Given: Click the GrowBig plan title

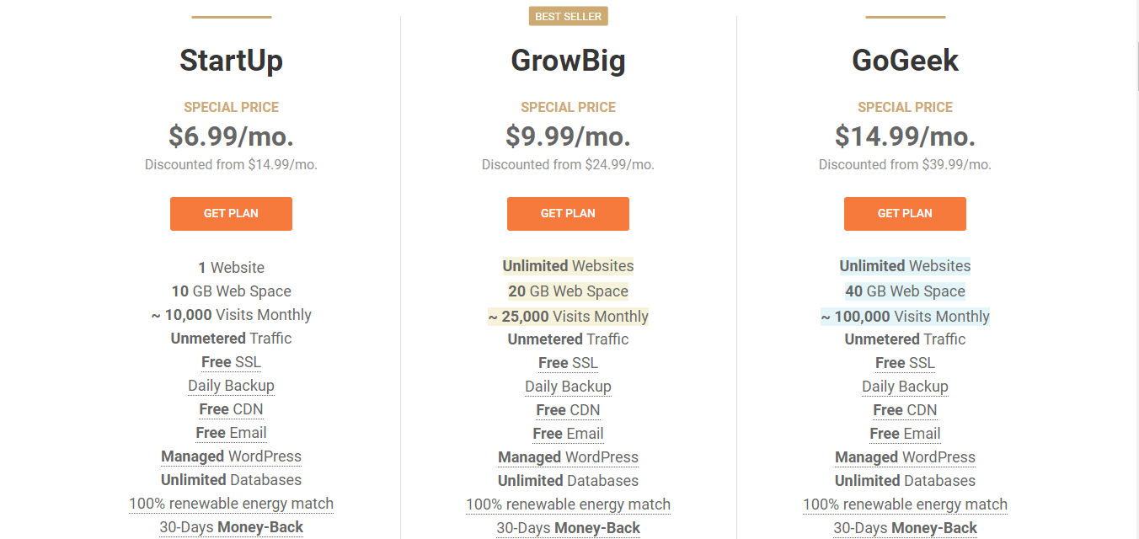Looking at the screenshot, I should coord(568,61).
